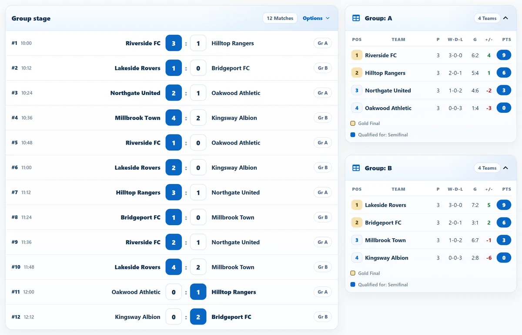Click the 4 Teams badge in Group A

[x=487, y=18]
